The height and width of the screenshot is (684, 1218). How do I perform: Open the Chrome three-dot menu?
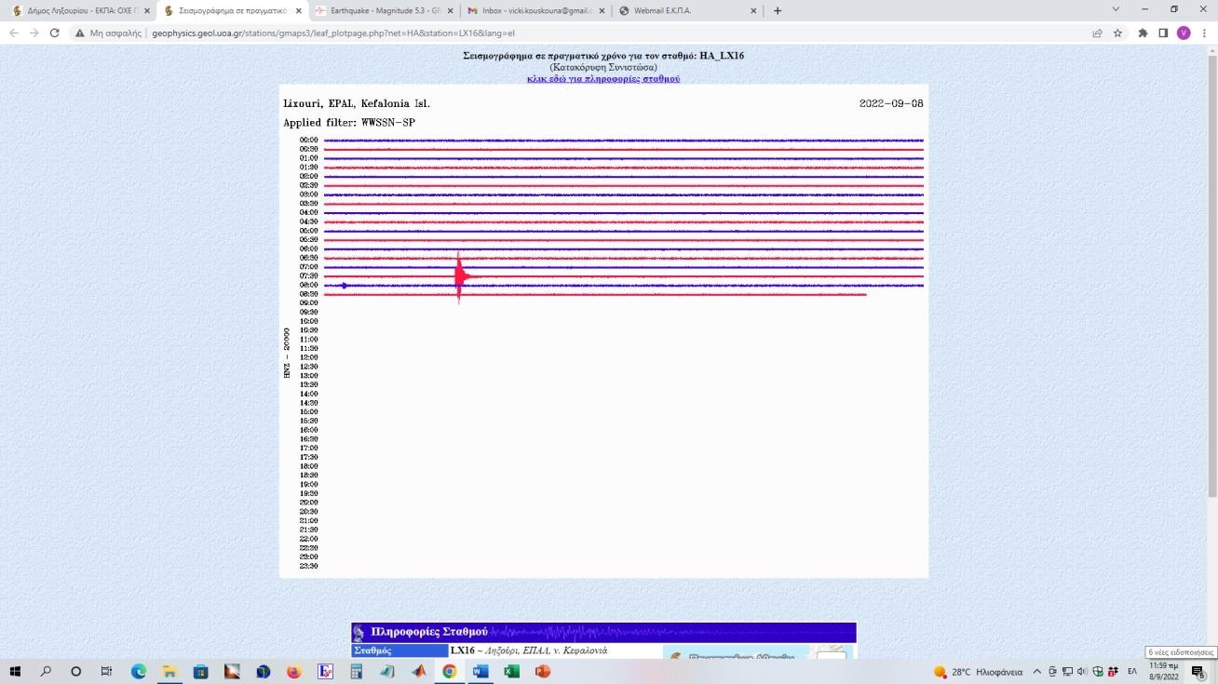pyautogui.click(x=1203, y=33)
